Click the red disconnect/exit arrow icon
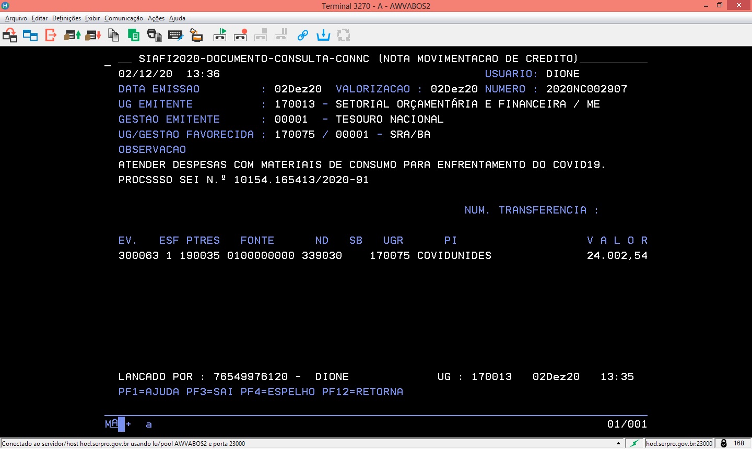This screenshot has height=449, width=752. click(x=51, y=36)
